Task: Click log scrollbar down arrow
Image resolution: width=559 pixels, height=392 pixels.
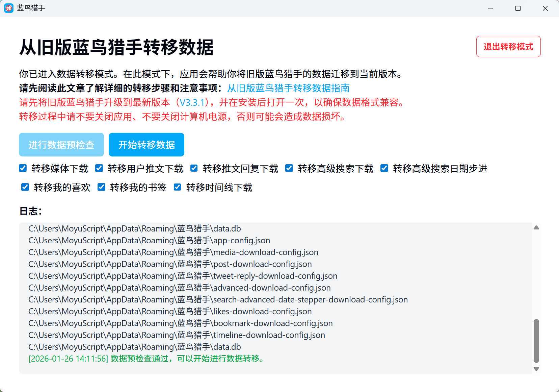Action: [x=536, y=369]
